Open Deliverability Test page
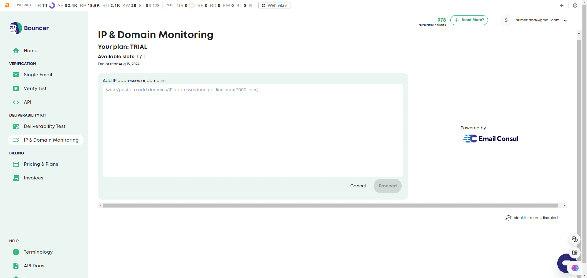587x278 pixels. pos(45,126)
